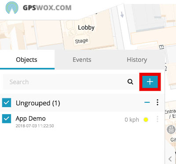Click the Stage label on map
176x164 pixels.
click(x=81, y=41)
